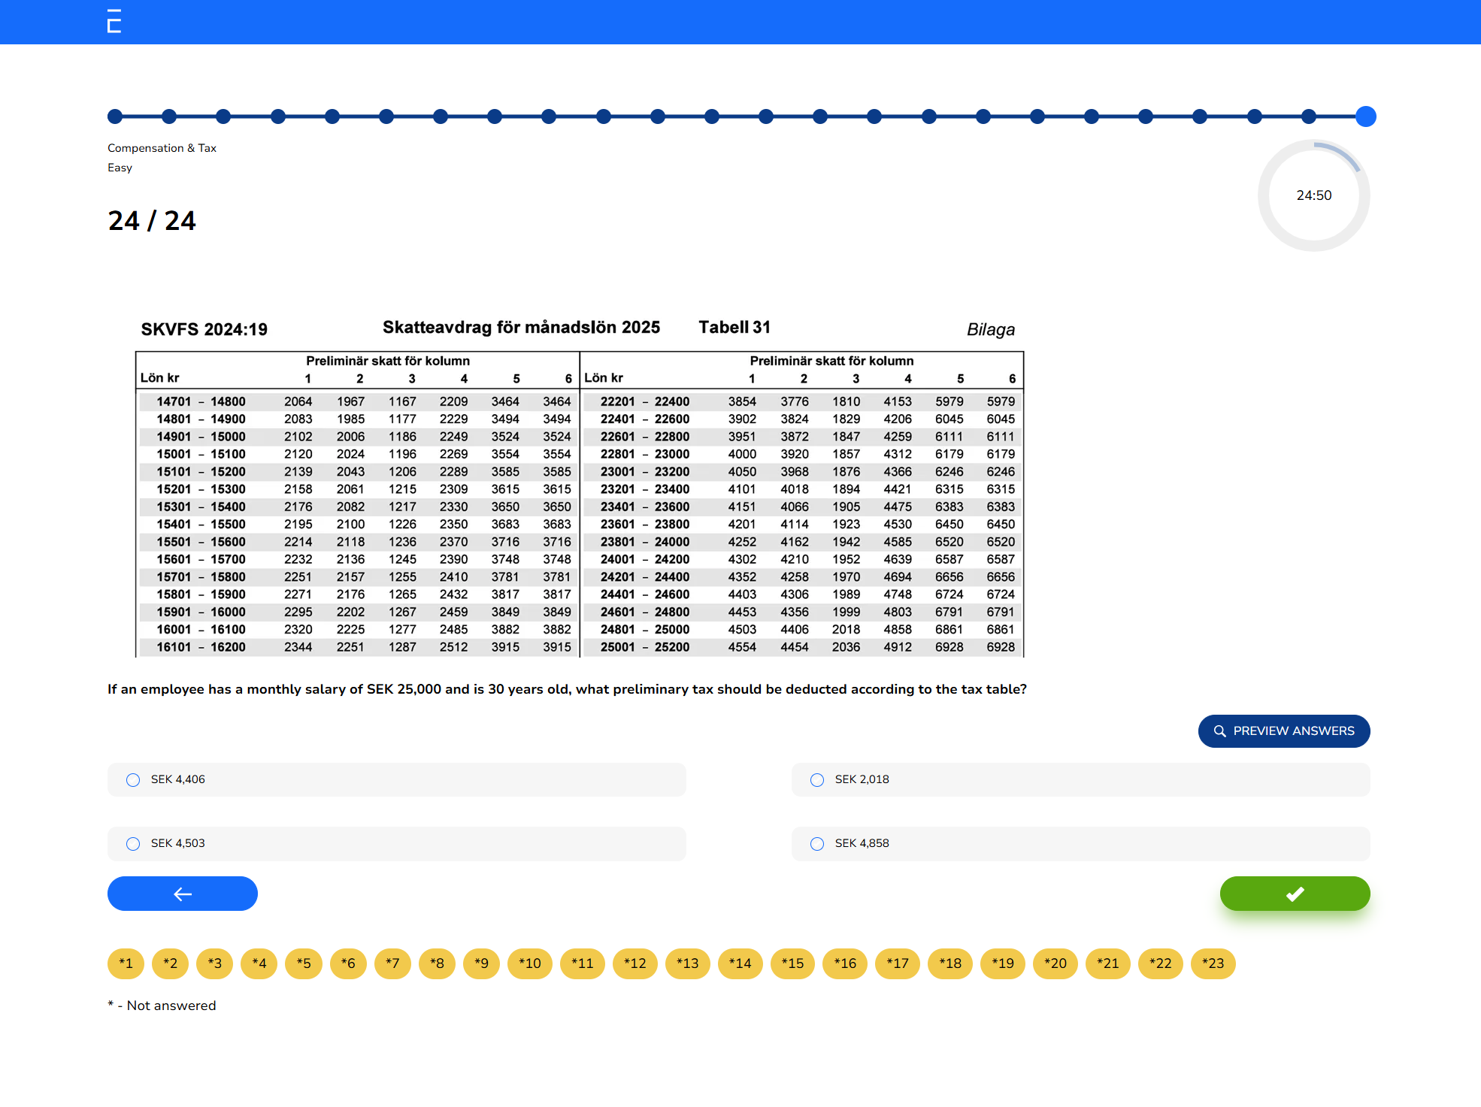
Task: Click the countdown timer circle showing 24:50
Action: coord(1313,195)
